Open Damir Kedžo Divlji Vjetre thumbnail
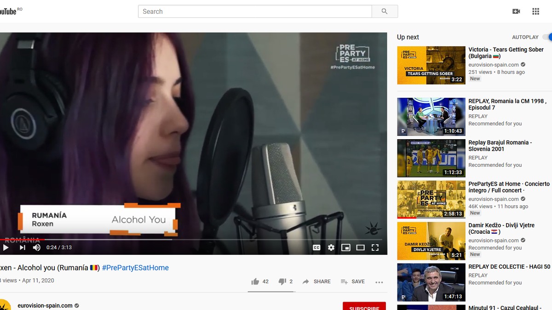Viewport: 552px width, 310px height. pyautogui.click(x=431, y=241)
